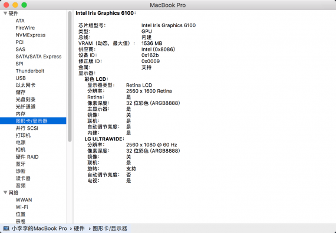Image resolution: width=336 pixels, height=233 pixels.
Task: Click the 网络 category header
Action: click(x=14, y=193)
